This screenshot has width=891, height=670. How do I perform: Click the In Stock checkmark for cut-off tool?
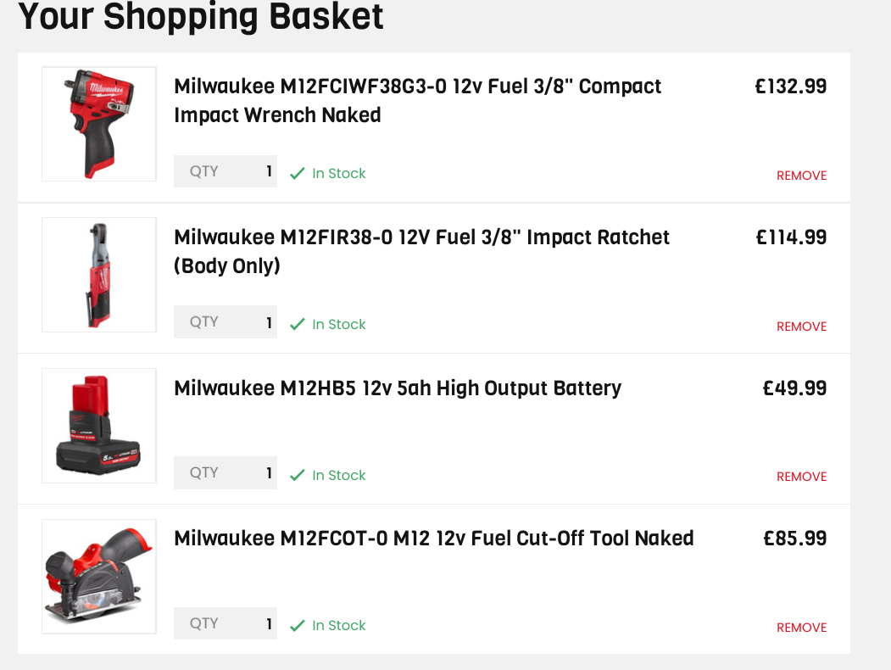[x=298, y=626]
